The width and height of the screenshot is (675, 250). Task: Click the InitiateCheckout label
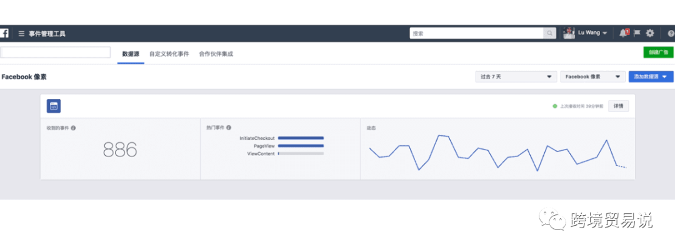point(257,138)
